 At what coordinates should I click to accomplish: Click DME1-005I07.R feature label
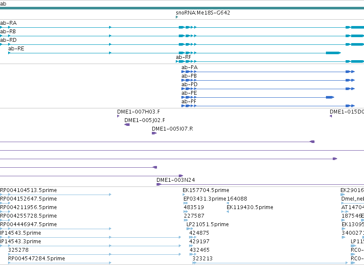(x=172, y=129)
